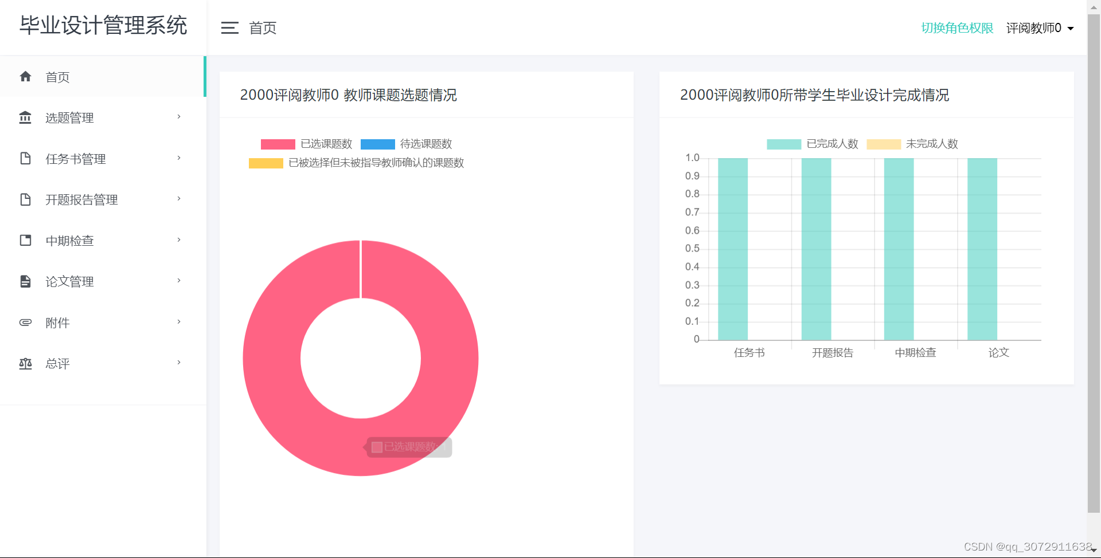Open the 论文管理 menu item
Viewport: 1101px width, 558px height.
[103, 281]
